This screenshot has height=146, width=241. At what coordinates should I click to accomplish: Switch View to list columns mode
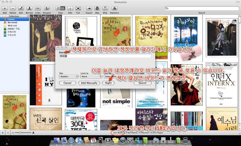click(x=58, y=8)
